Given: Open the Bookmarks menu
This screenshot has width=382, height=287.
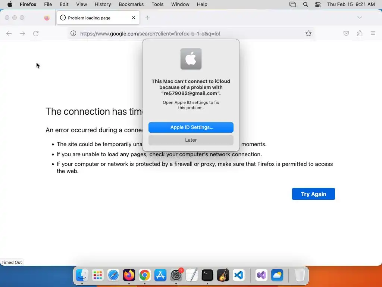Looking at the screenshot, I should [x=131, y=4].
